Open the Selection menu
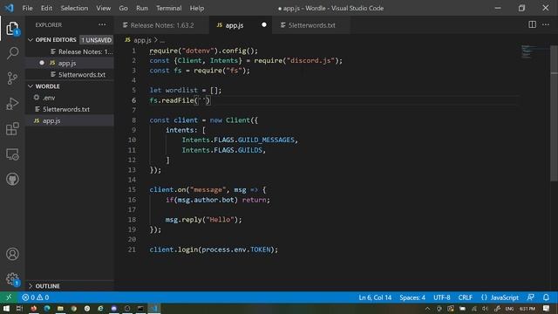Viewport: 558px width, 314px height. point(74,8)
